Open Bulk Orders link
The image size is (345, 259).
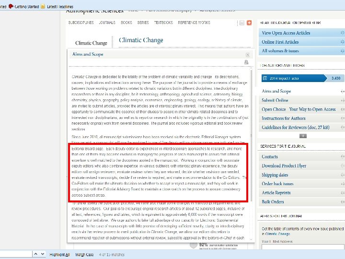[273, 202]
